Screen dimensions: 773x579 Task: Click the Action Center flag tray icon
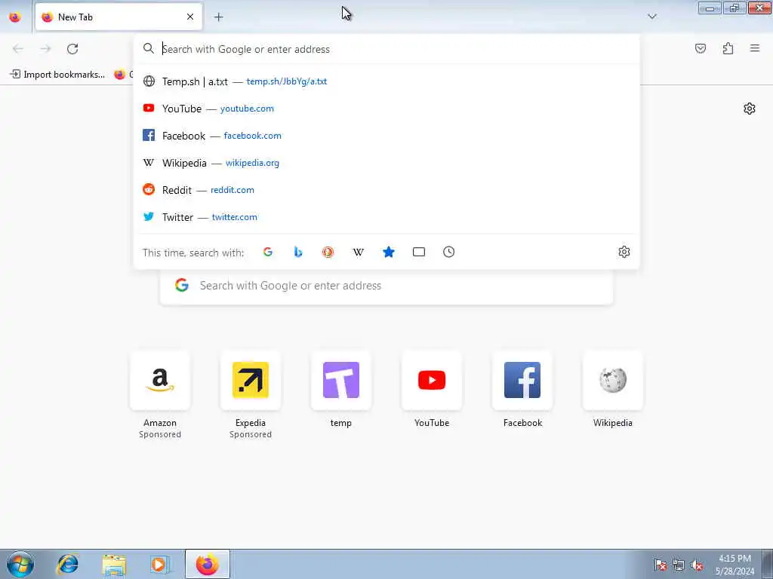(660, 565)
